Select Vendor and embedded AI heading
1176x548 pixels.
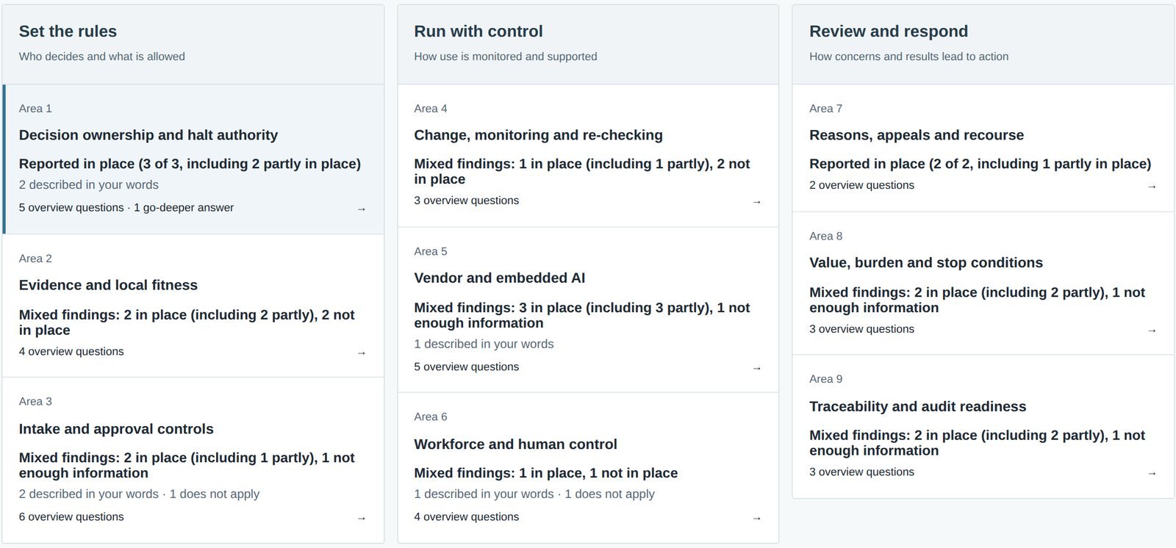tap(500, 278)
